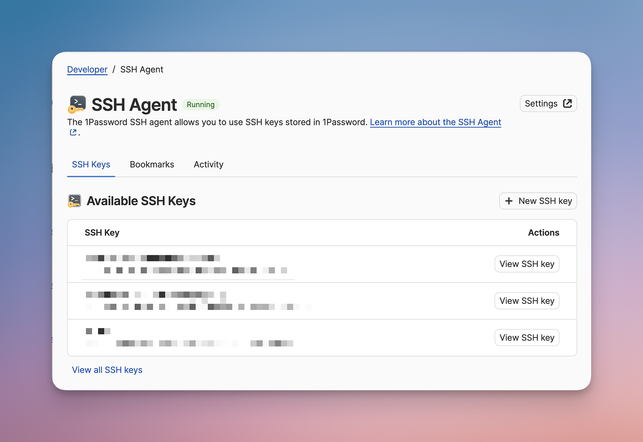The image size is (643, 442).
Task: Open the Developer breadcrumb link
Action: 87,69
